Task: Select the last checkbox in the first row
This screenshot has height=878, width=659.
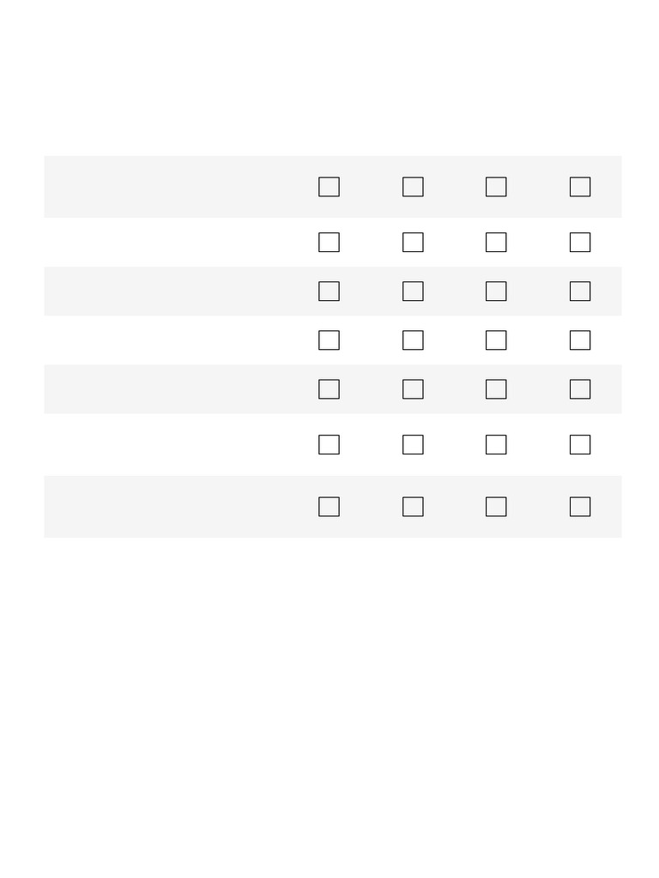Action: point(580,187)
